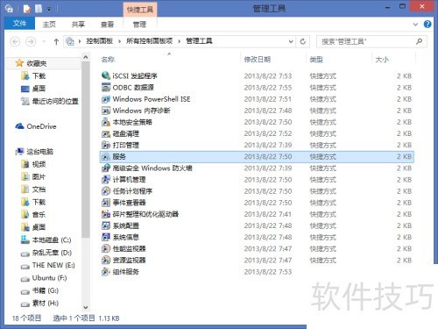Open recent locations dropdown arrow
Image resolution: width=438 pixels, height=329 pixels.
(x=44, y=41)
